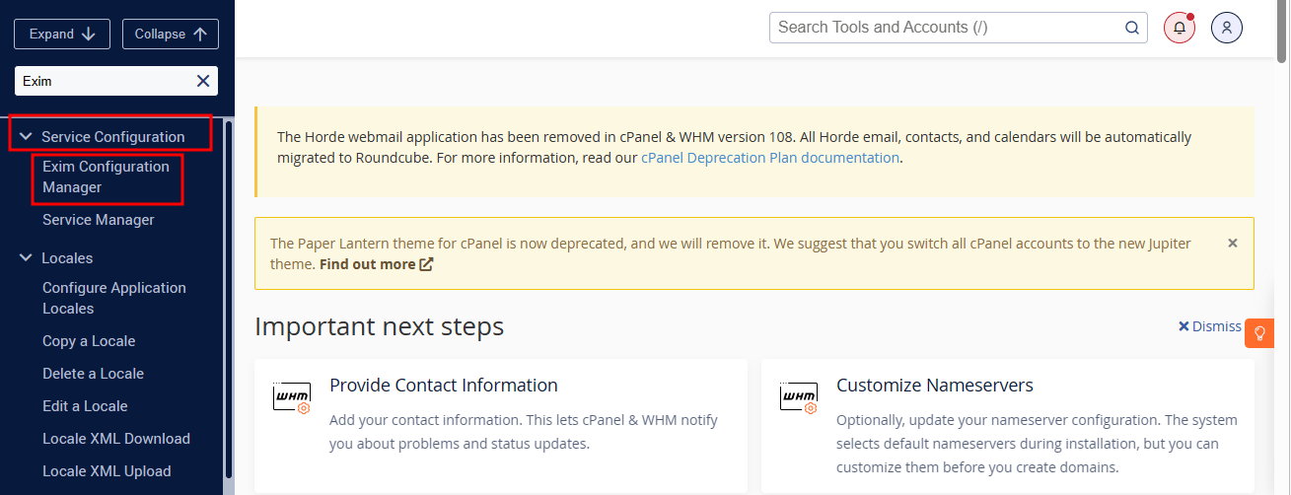Image resolution: width=1291 pixels, height=495 pixels.
Task: Click the Important next steps heading
Action: 380,326
